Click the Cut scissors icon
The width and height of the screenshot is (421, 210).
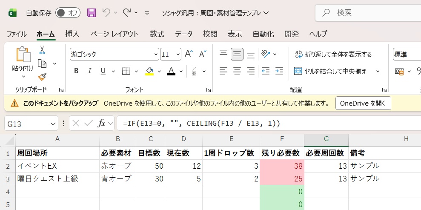tap(42, 50)
